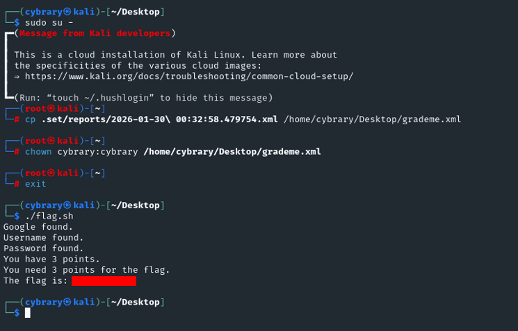
Task: Click the $ sign before sudo su
Action: click(x=17, y=23)
